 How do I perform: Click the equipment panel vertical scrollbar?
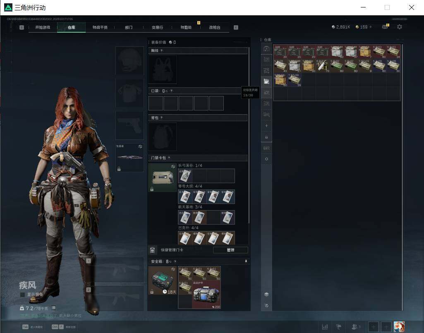[249, 135]
